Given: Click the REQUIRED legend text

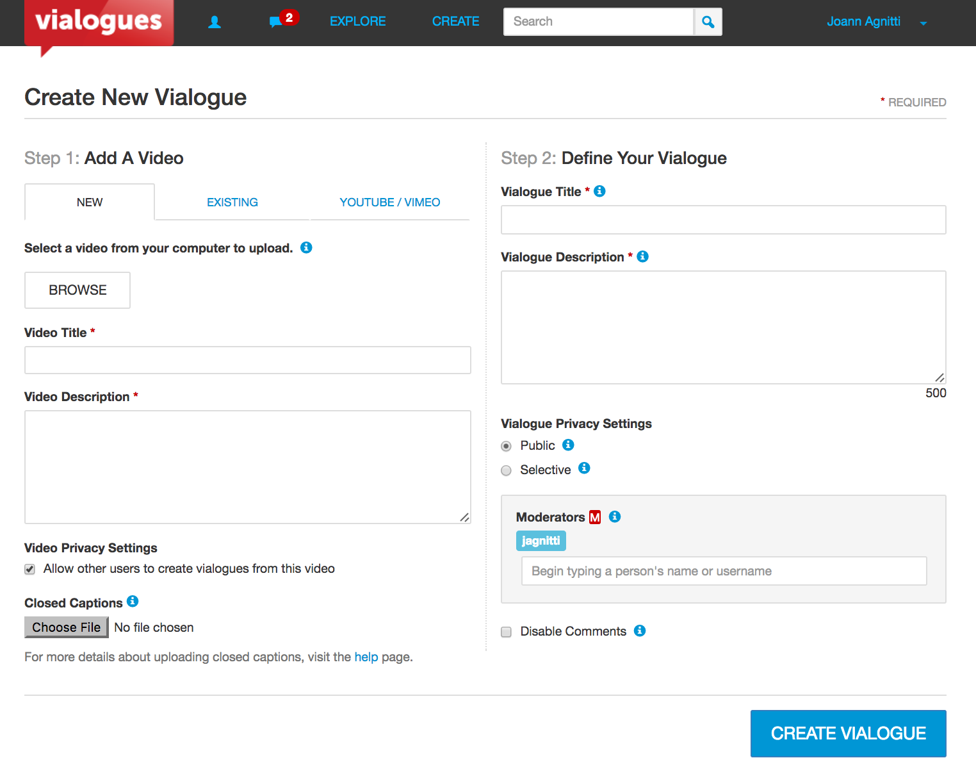Looking at the screenshot, I should 913,102.
